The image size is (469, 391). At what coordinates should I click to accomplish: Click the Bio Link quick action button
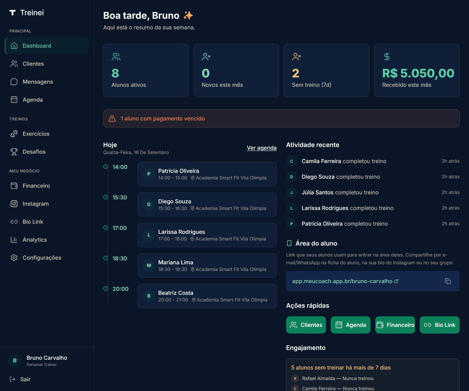[x=440, y=325]
